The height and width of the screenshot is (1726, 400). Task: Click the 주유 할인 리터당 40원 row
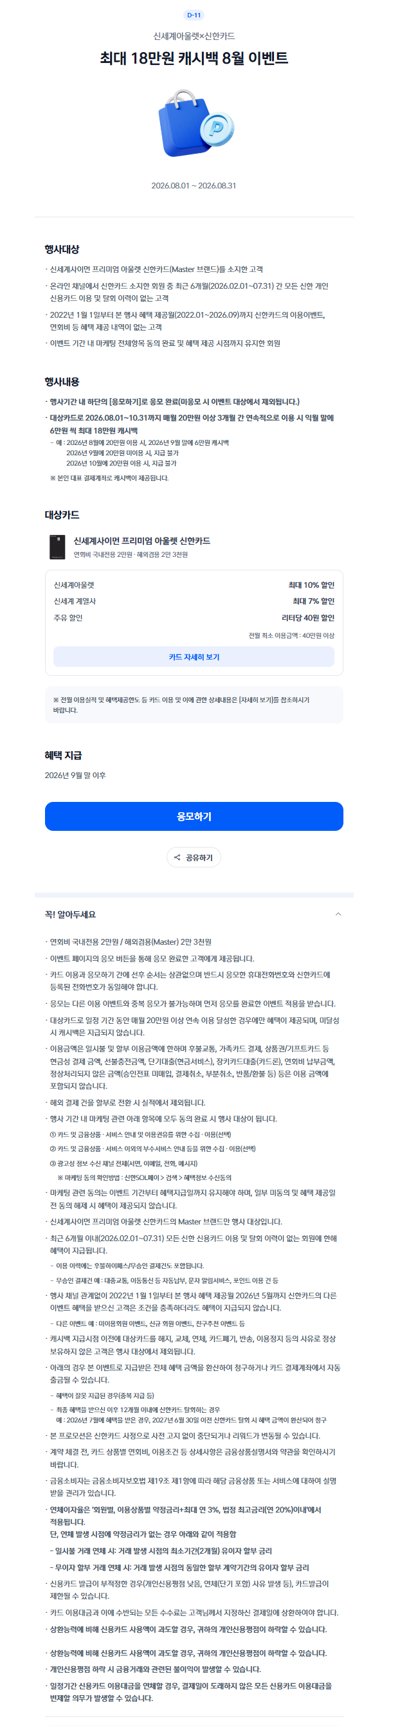point(194,618)
